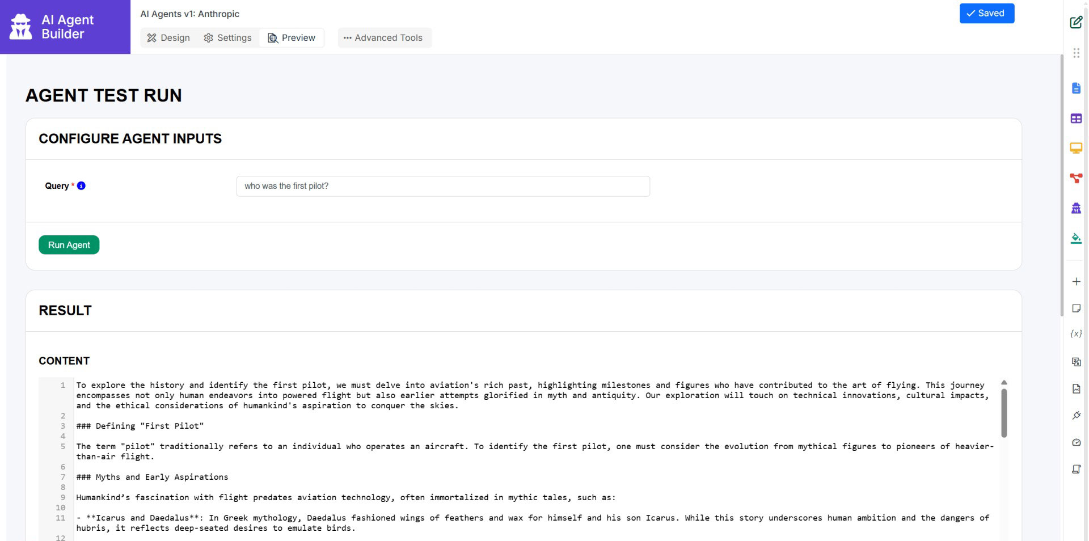Open the variables curly braces icon
The image size is (1089, 541).
pos(1076,334)
